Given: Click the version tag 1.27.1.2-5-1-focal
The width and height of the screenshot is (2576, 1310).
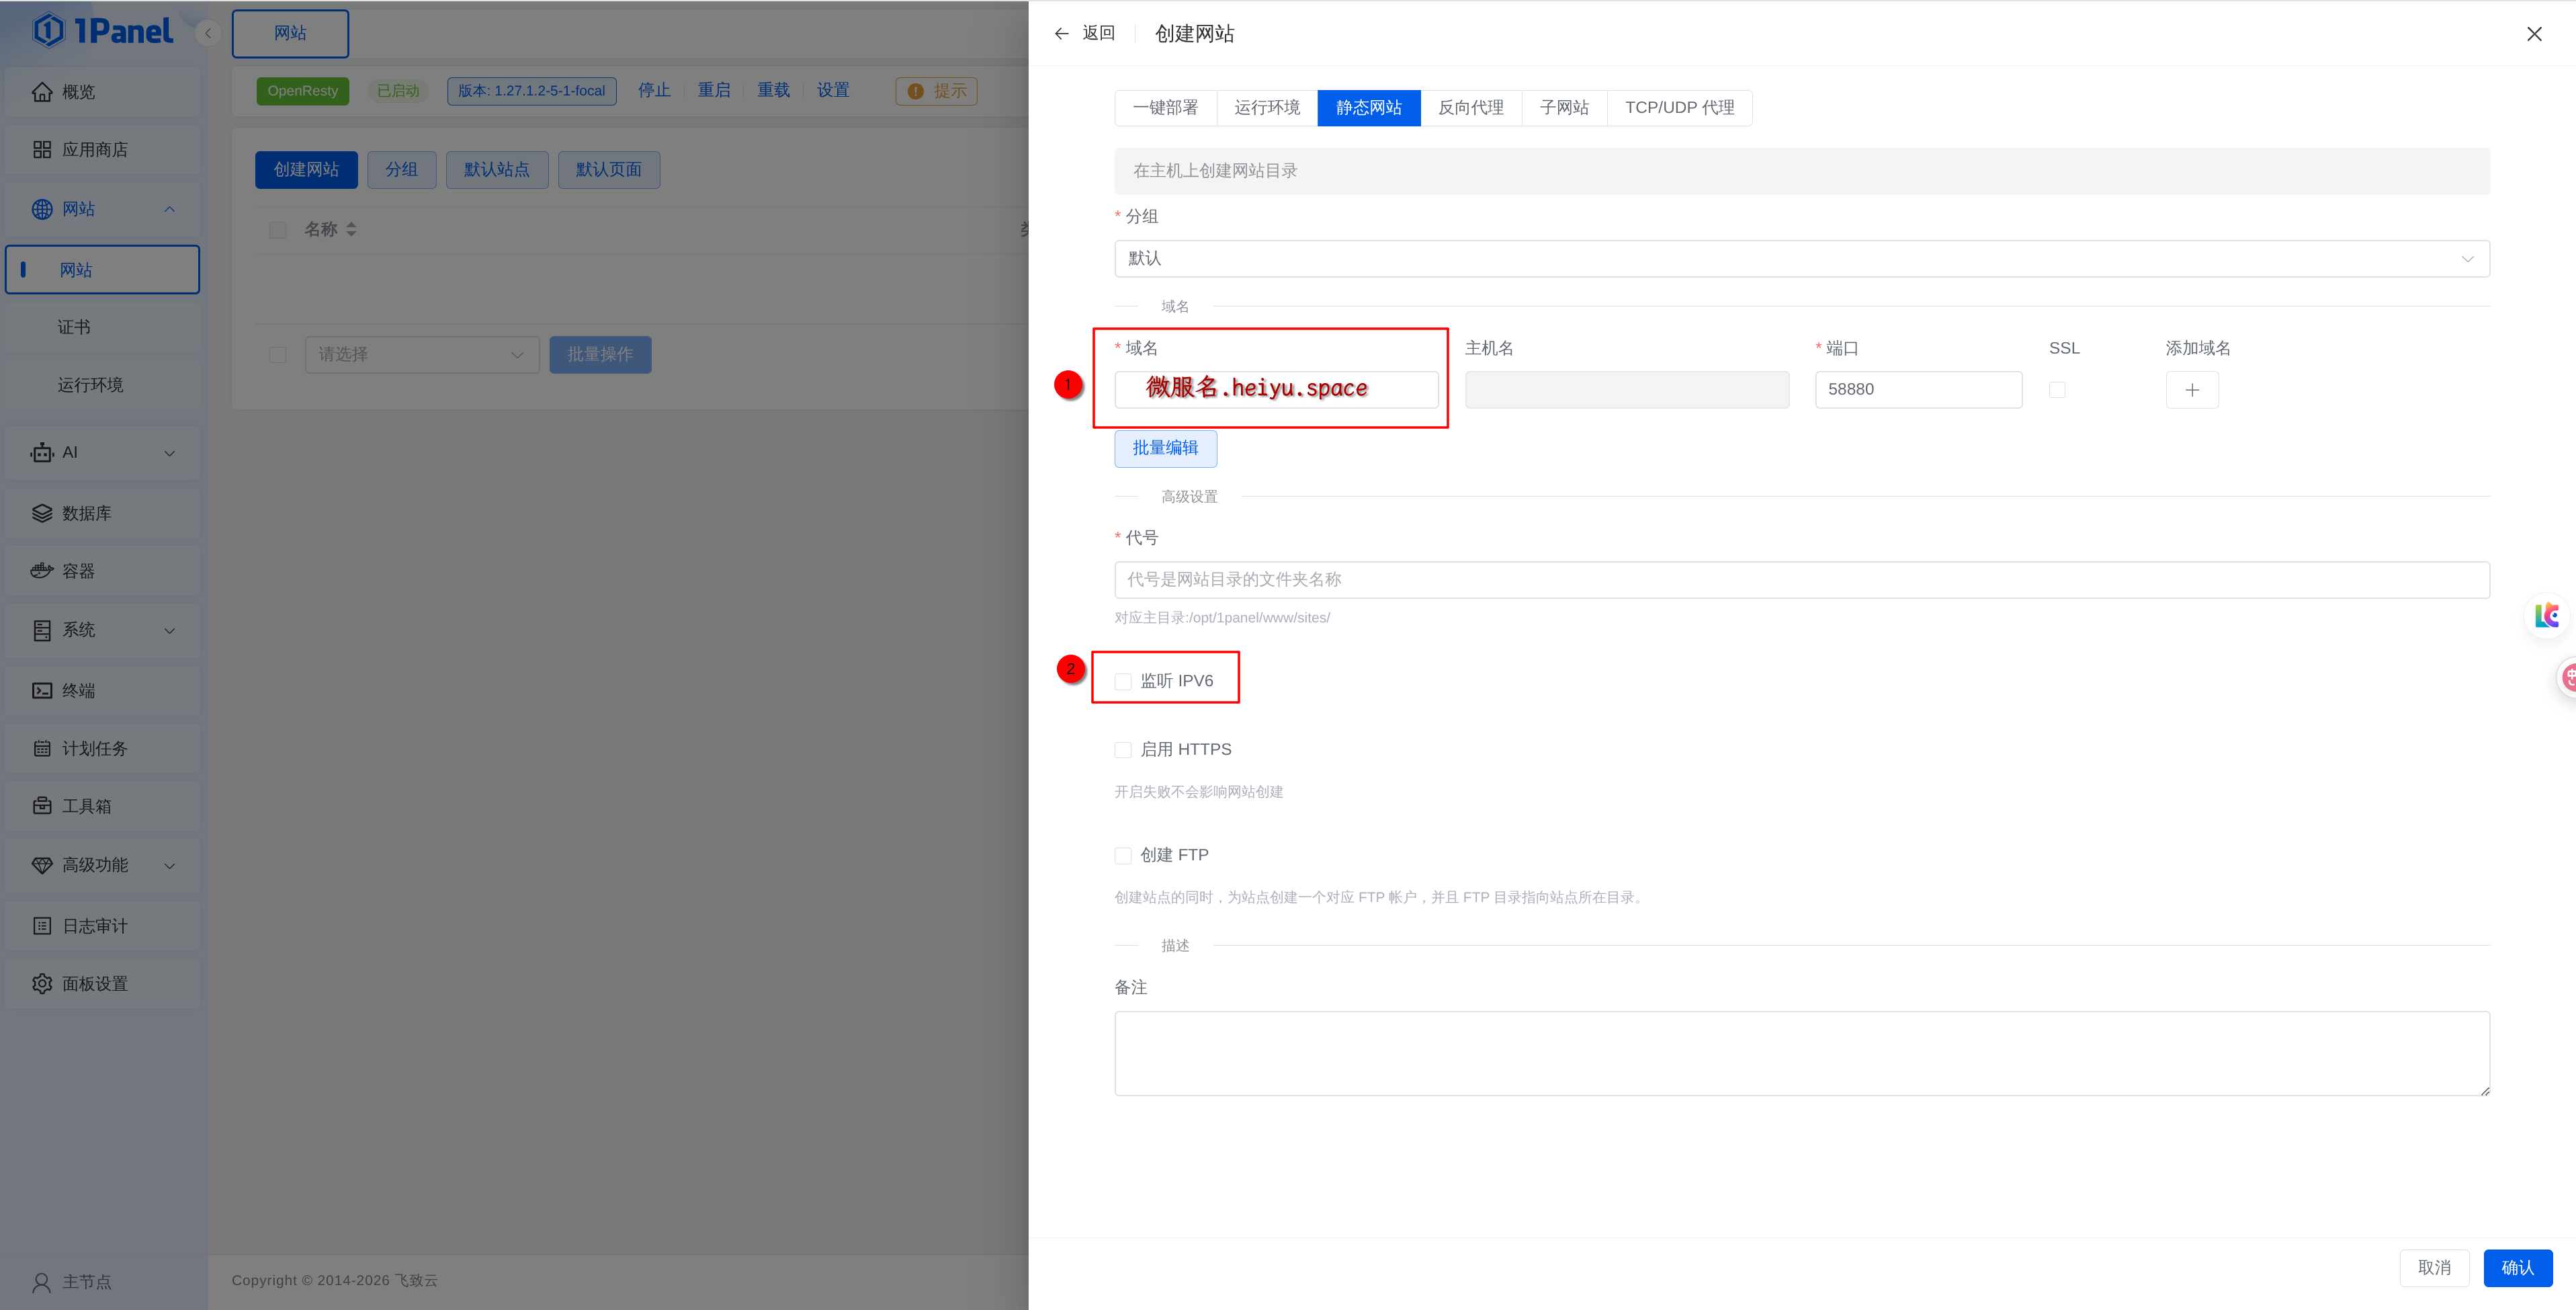Looking at the screenshot, I should click(x=532, y=91).
